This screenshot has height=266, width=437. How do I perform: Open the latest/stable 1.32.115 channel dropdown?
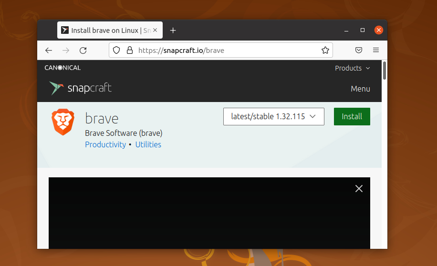pos(274,116)
